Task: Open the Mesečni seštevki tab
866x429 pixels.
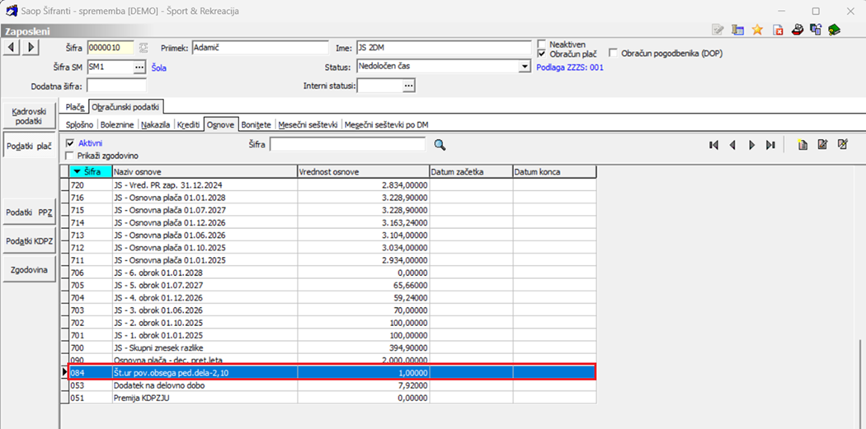Action: 308,124
